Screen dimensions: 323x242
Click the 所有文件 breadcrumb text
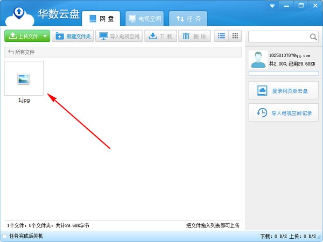[x=25, y=52]
